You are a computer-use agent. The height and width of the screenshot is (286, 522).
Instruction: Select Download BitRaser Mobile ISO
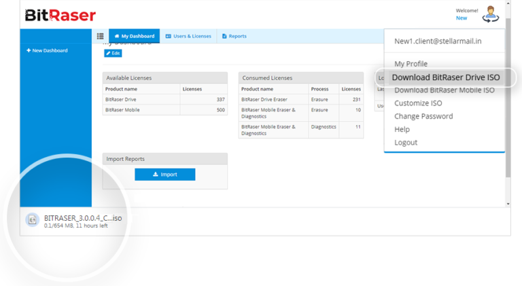click(x=444, y=90)
